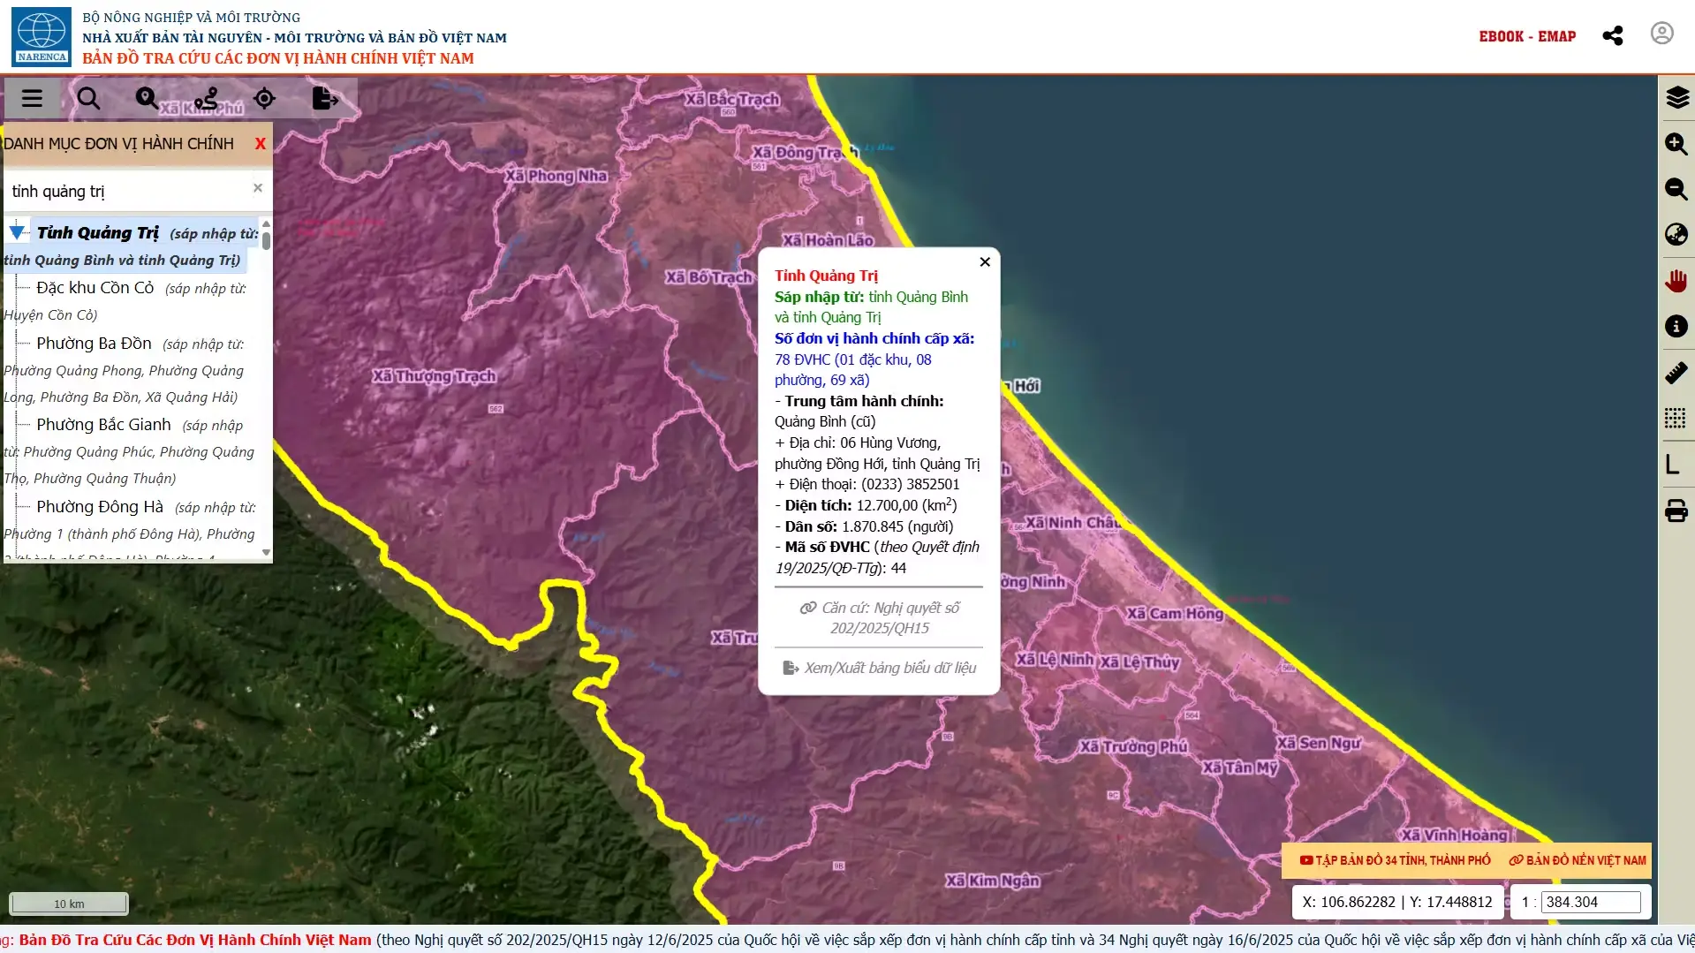Print the map
Viewport: 1695px width, 953px height.
[x=1676, y=511]
